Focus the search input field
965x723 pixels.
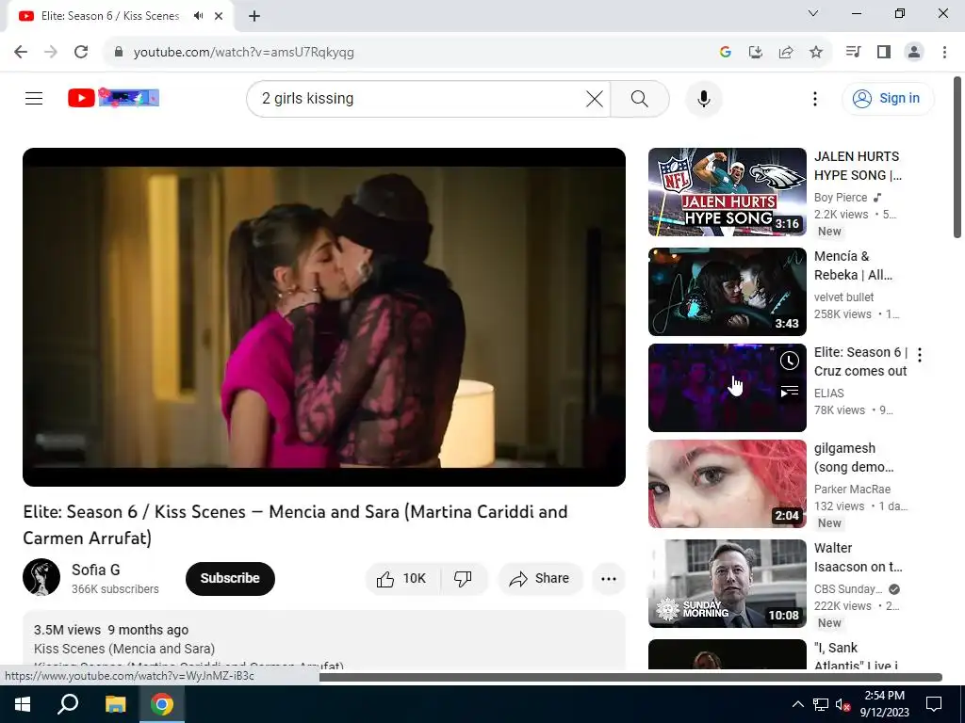click(x=418, y=98)
